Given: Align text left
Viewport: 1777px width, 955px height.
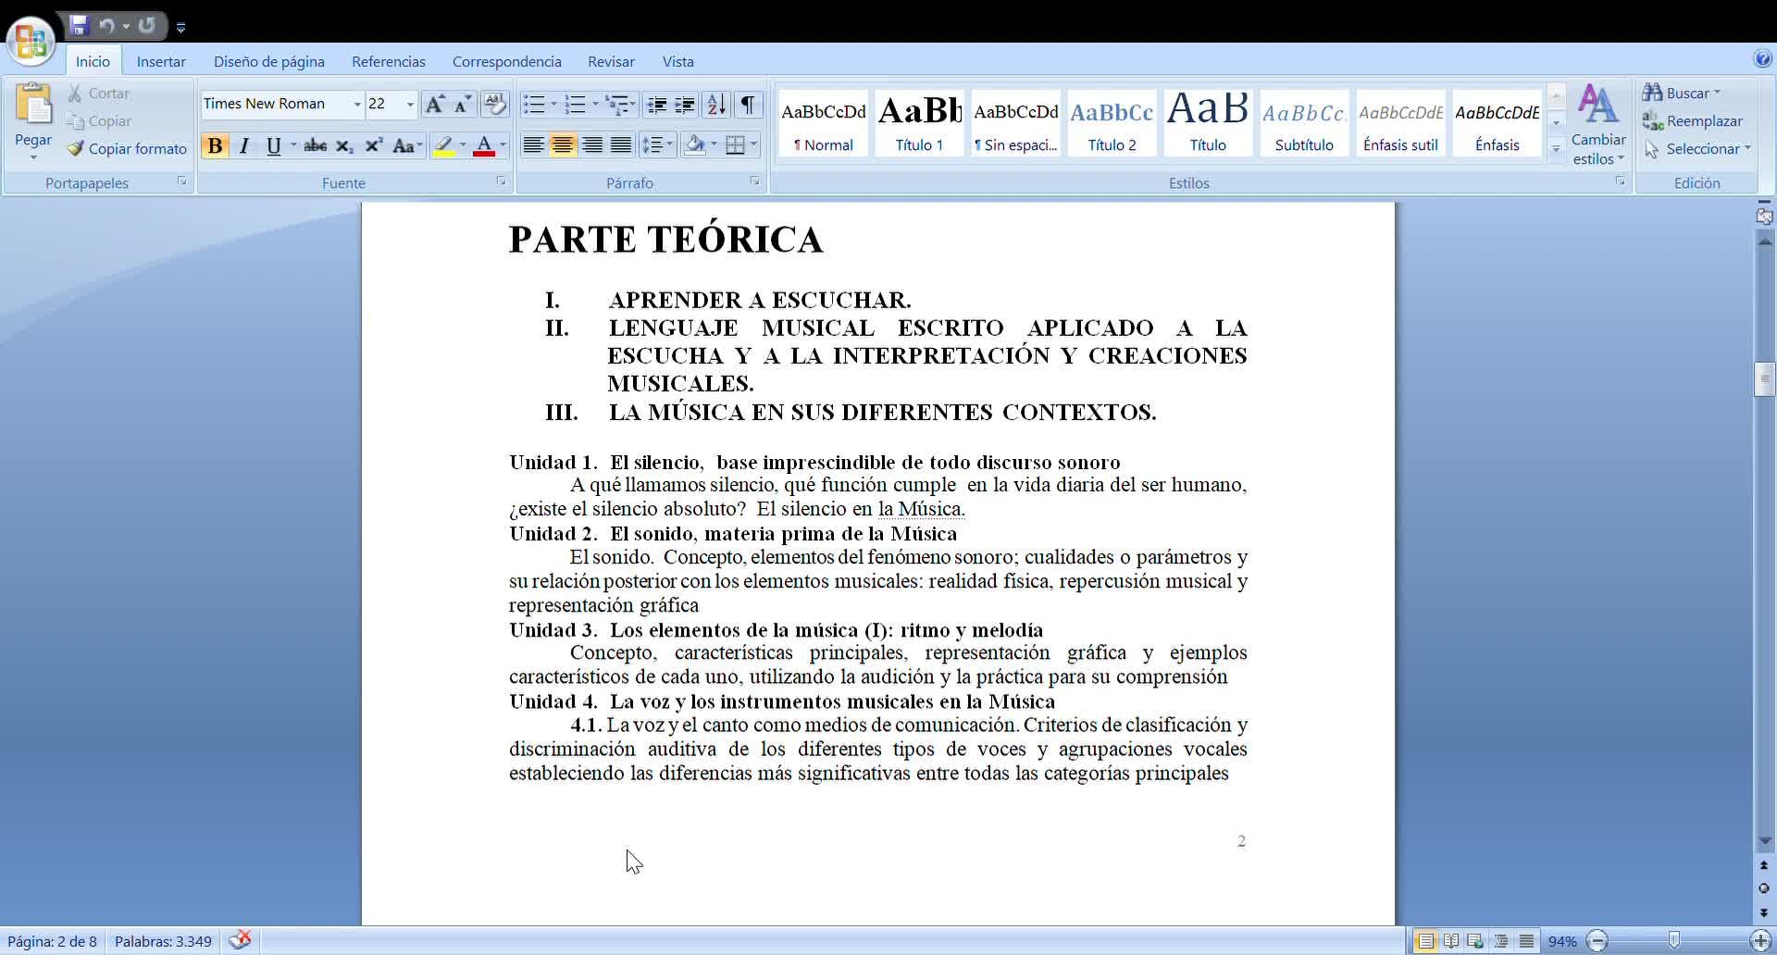Looking at the screenshot, I should pos(533,146).
